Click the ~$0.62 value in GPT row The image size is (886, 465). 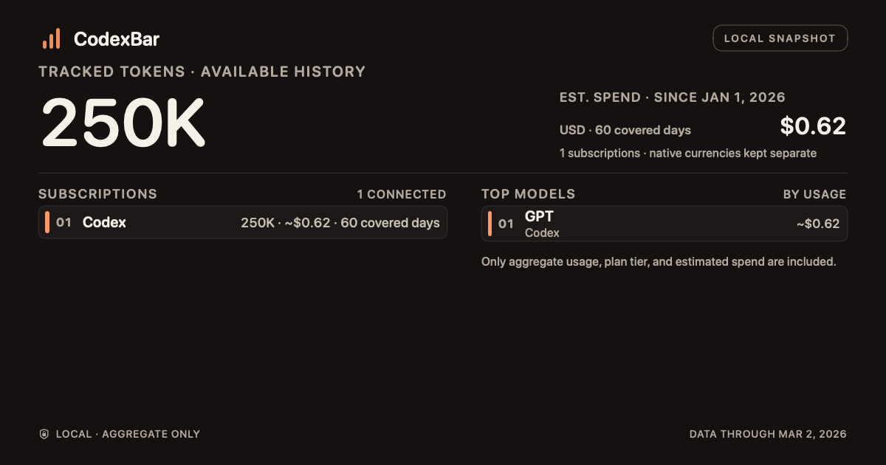click(818, 224)
